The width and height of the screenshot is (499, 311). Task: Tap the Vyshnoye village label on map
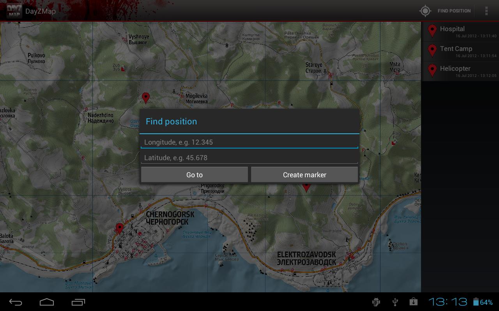139,39
